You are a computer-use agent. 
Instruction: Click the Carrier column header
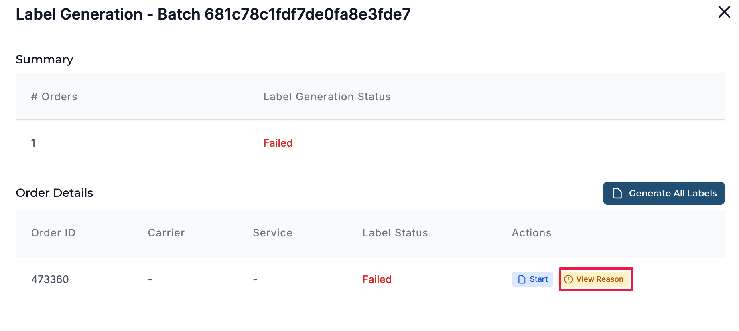tap(166, 233)
